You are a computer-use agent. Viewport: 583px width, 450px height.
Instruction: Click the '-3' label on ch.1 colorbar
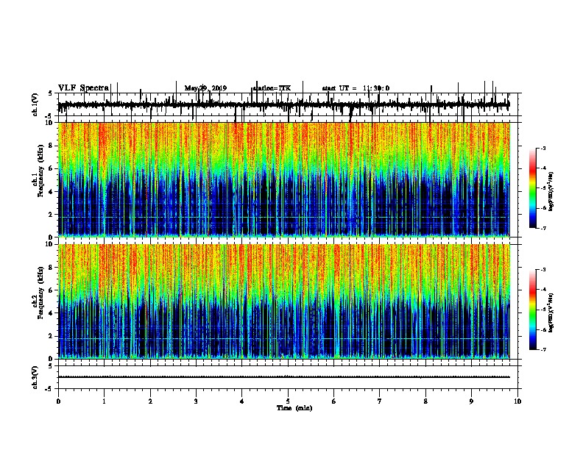tap(543, 148)
